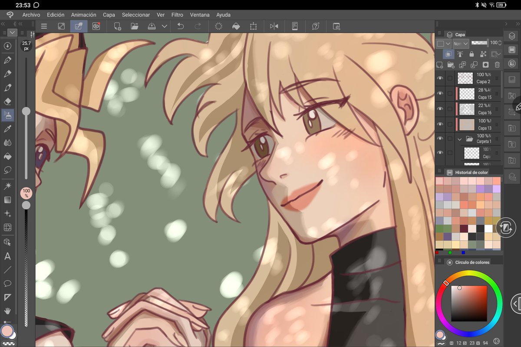Image resolution: width=521 pixels, height=347 pixels.
Task: Select the Balloon tool
Action: (x=7, y=284)
